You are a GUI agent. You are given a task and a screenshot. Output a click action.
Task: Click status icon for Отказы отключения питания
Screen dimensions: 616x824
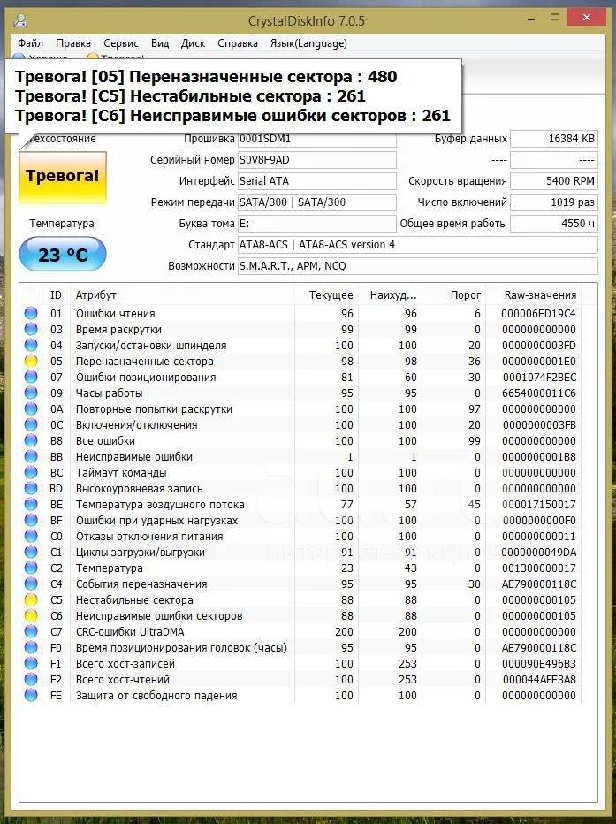pos(31,536)
